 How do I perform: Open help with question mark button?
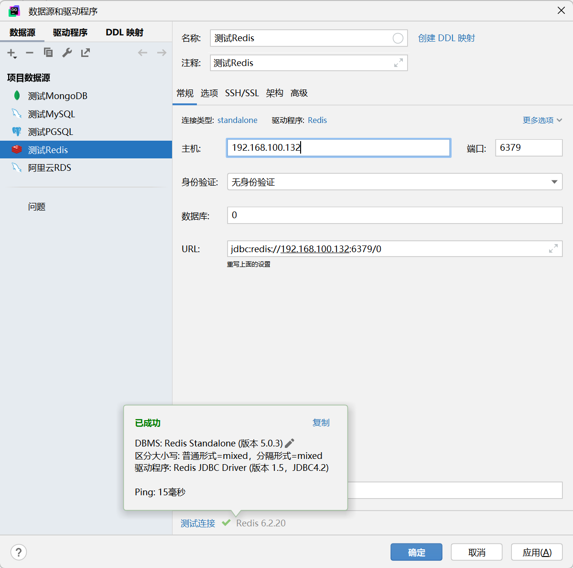pos(19,552)
